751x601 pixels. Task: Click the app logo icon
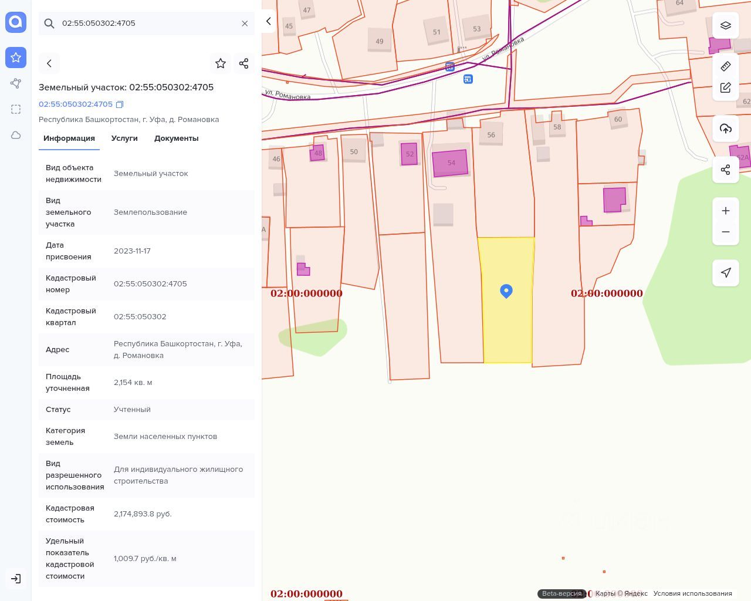click(16, 22)
